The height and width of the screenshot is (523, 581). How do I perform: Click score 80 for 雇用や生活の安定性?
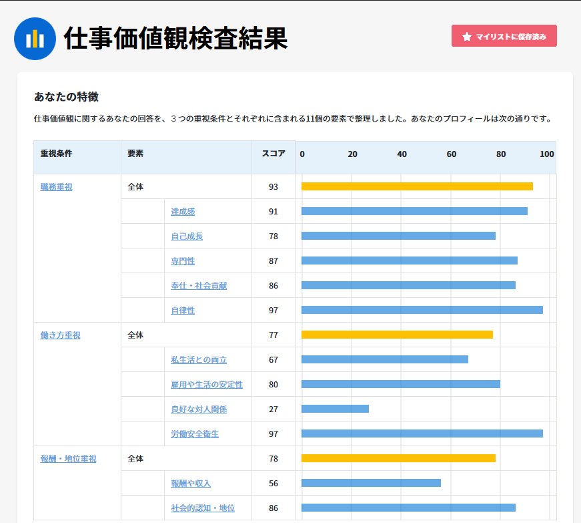(273, 384)
